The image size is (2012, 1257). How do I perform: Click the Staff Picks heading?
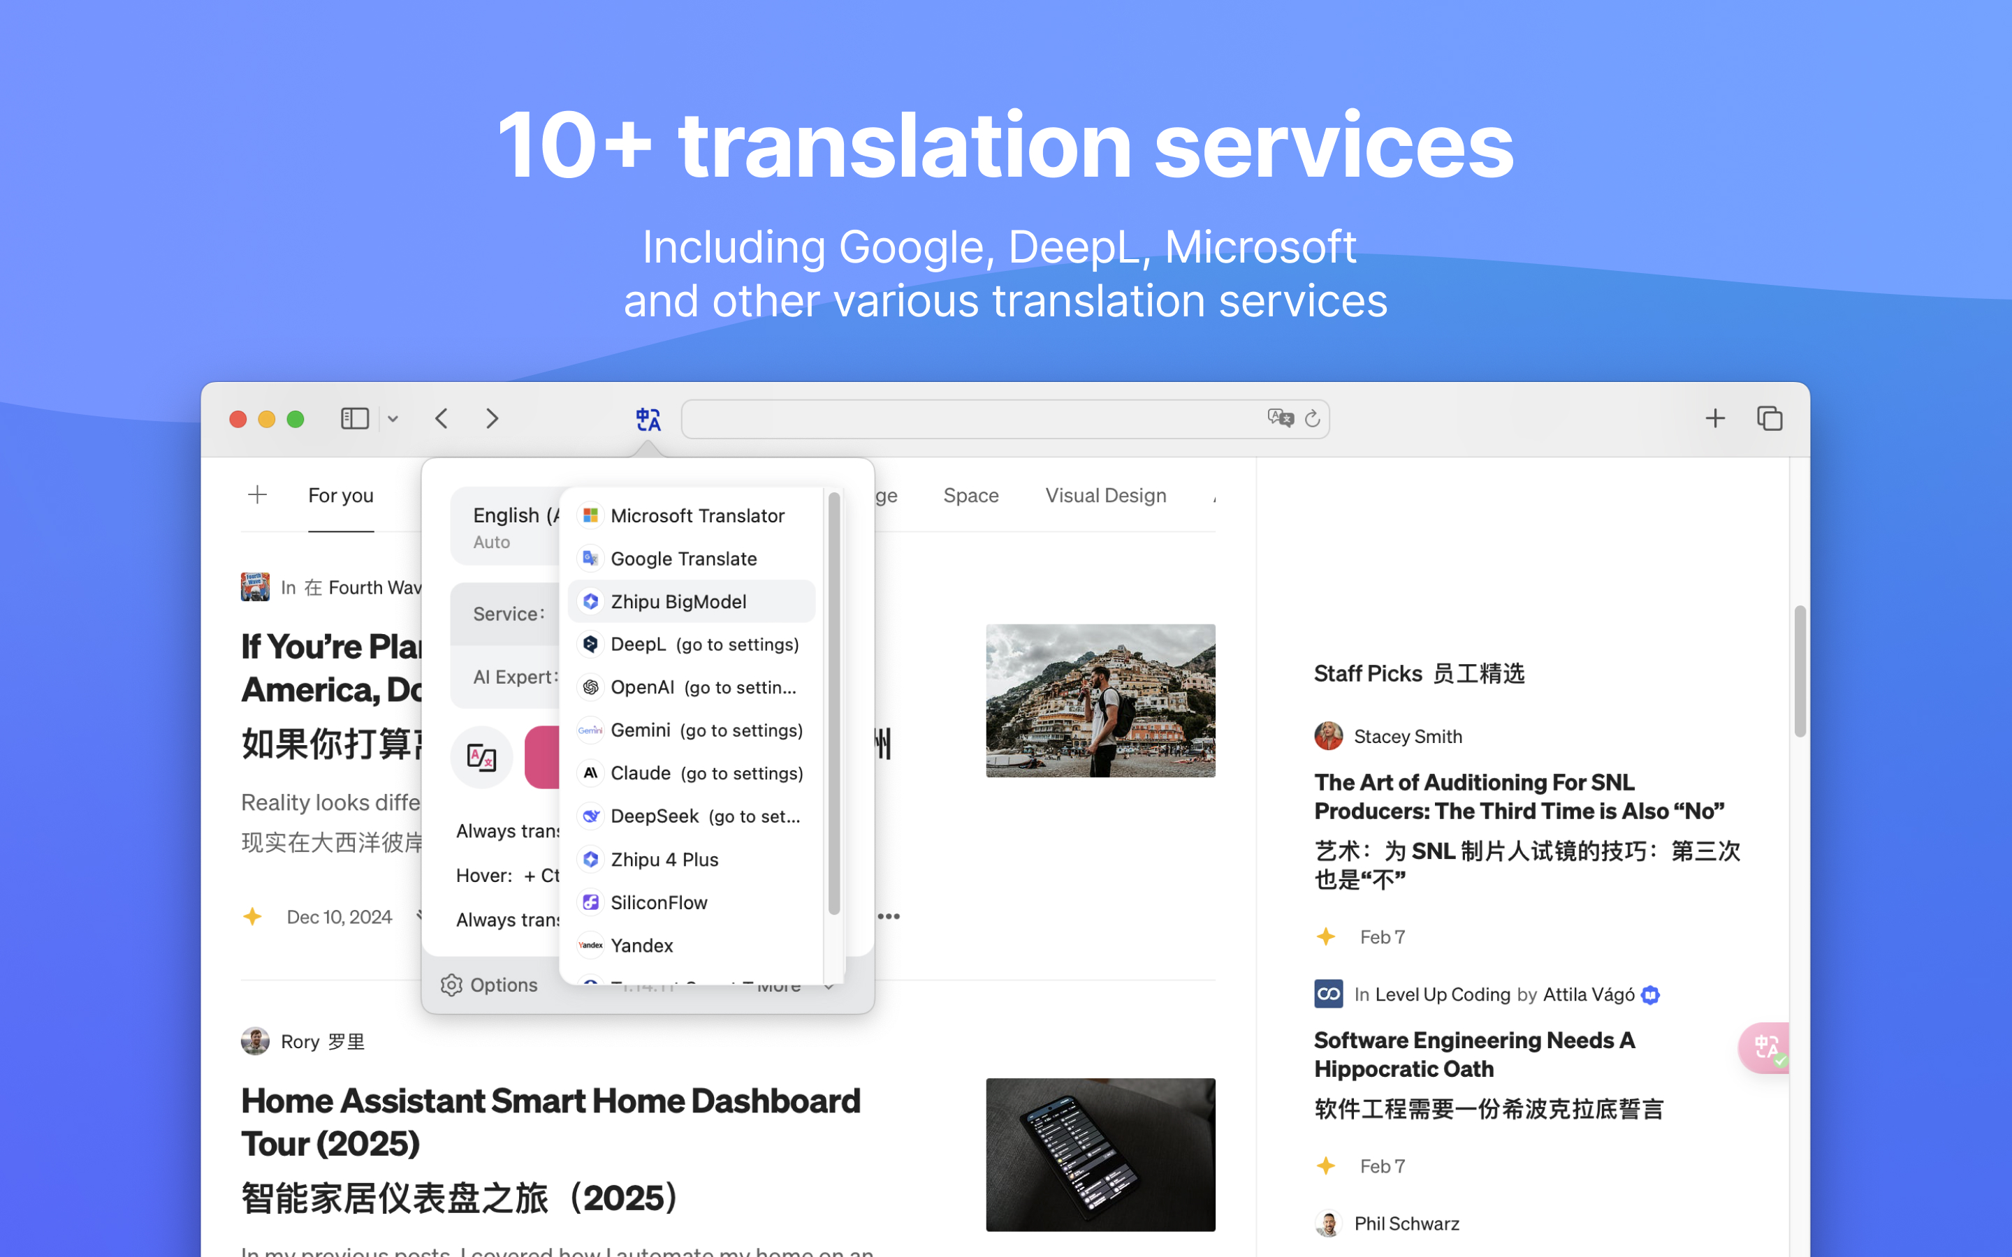1419,673
